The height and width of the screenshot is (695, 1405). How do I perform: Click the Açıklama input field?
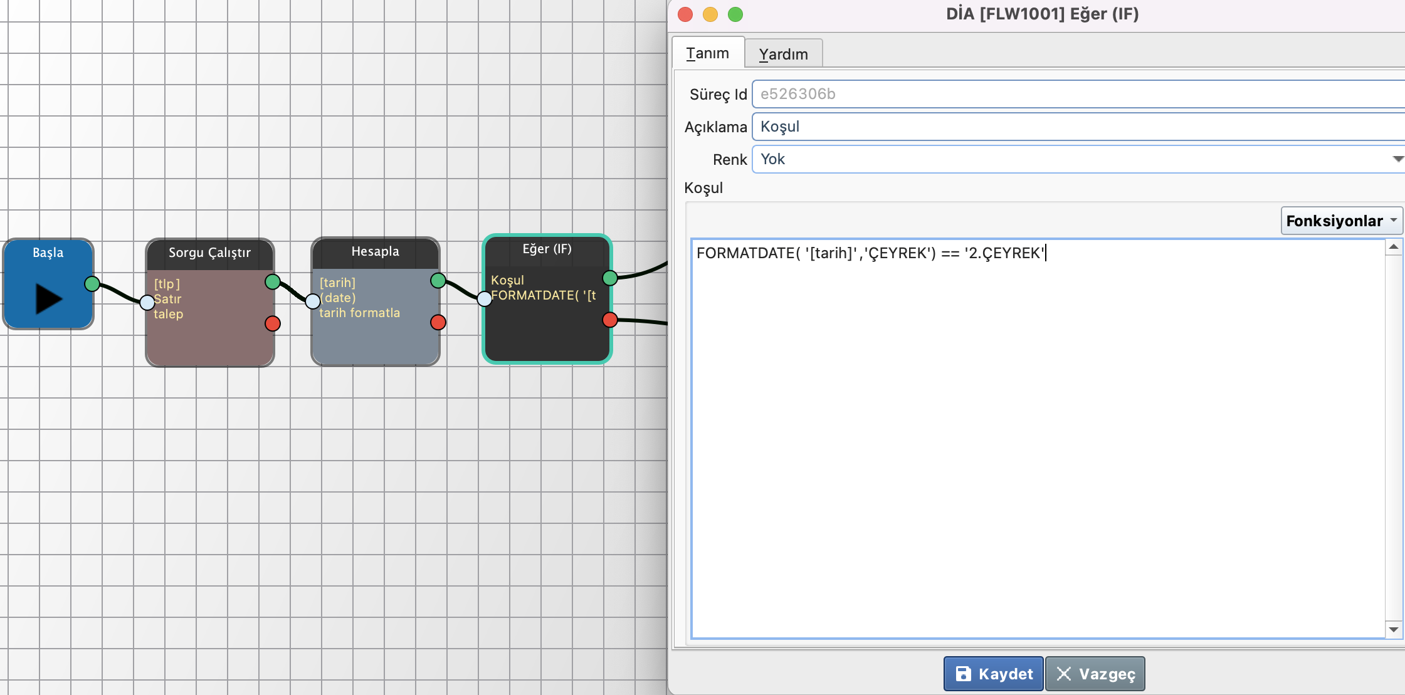click(1078, 127)
